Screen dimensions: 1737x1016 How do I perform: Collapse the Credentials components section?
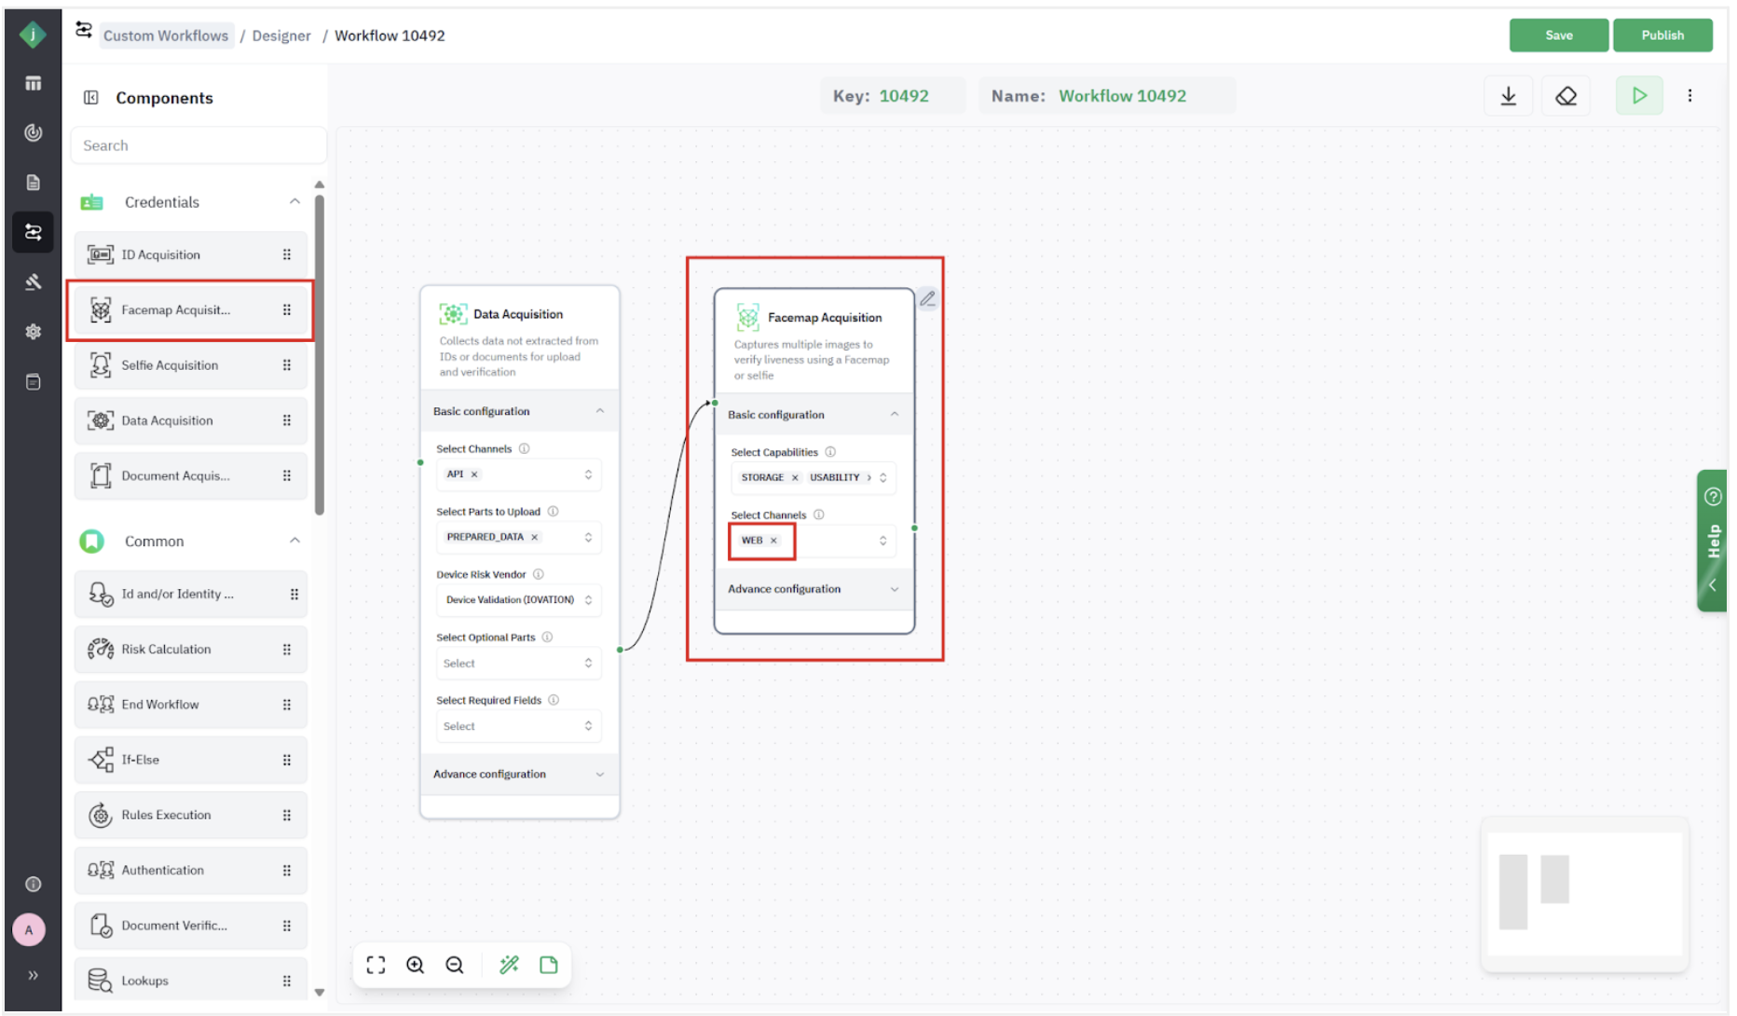pos(295,201)
